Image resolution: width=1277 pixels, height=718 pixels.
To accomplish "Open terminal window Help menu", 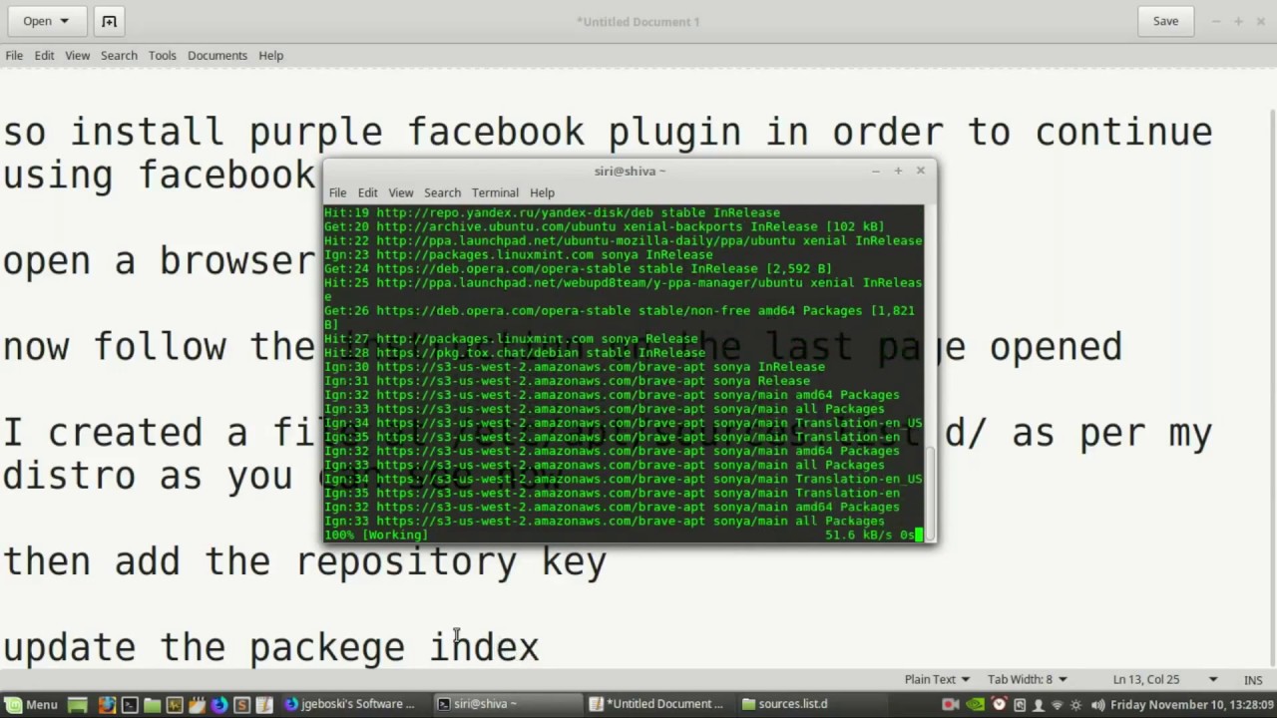I will (542, 192).
